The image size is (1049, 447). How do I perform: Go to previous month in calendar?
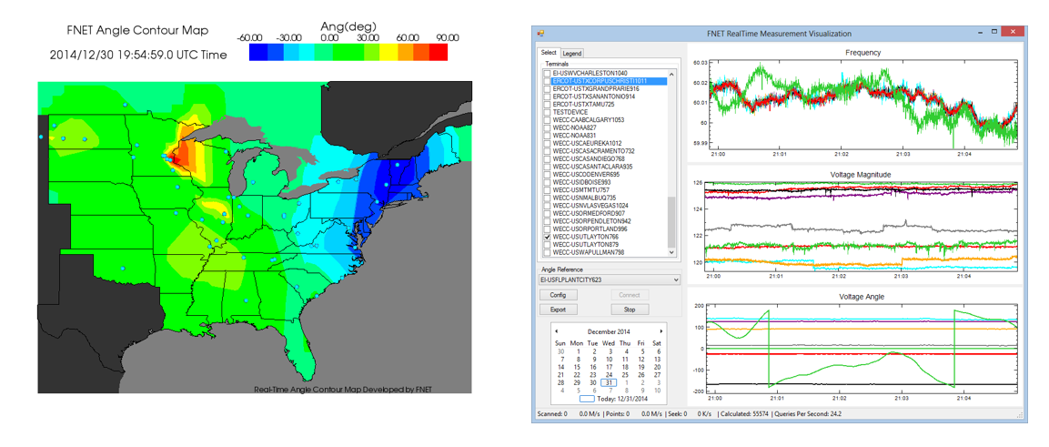coord(556,331)
